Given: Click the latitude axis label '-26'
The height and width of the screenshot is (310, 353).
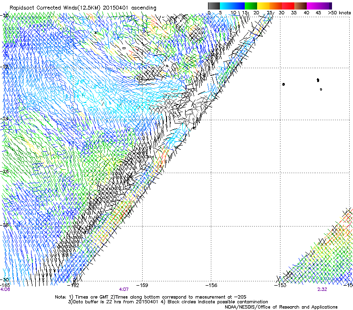Looking at the screenshot, I should point(5,172).
